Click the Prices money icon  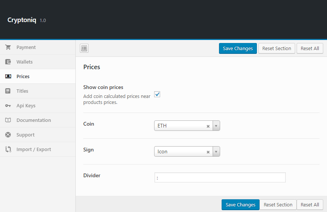8,77
